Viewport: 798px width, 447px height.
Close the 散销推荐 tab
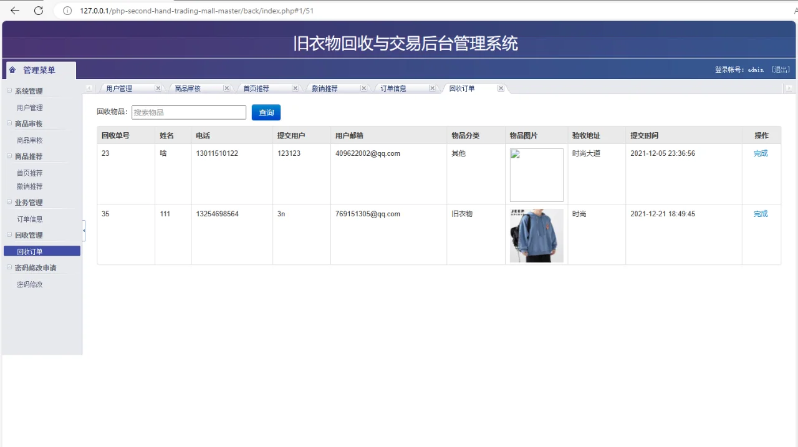363,88
